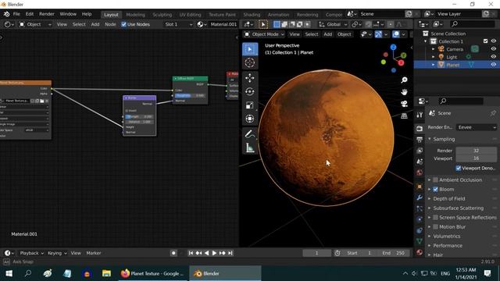
Task: Hide Light with its eye icon
Action: [x=493, y=57]
